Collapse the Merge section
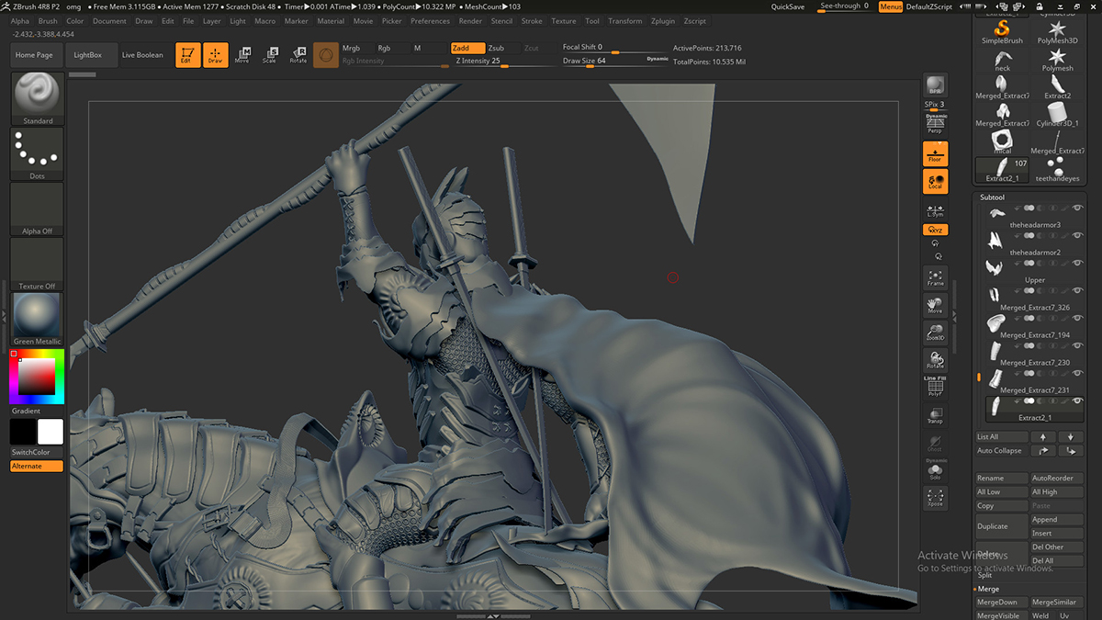The width and height of the screenshot is (1102, 620). click(x=988, y=589)
